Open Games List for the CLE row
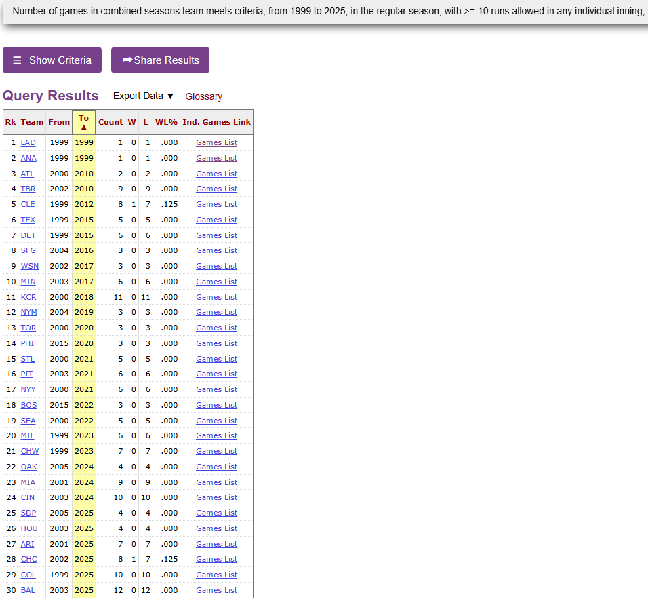 point(216,204)
